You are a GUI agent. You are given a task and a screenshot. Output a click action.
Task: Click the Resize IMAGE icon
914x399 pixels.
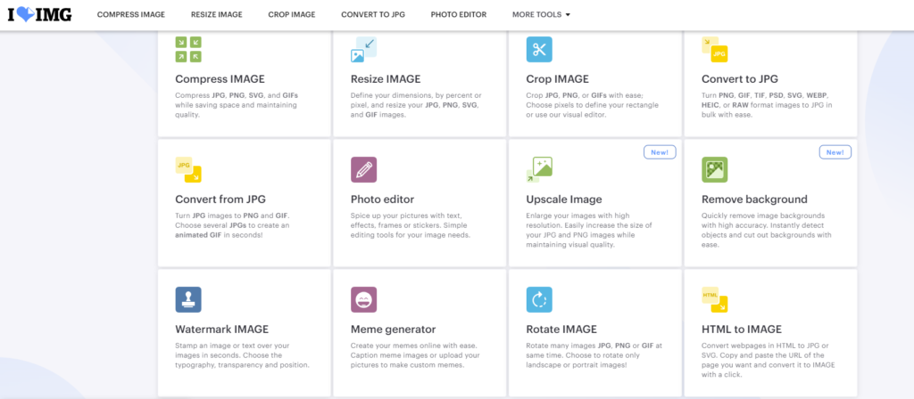pyautogui.click(x=363, y=49)
